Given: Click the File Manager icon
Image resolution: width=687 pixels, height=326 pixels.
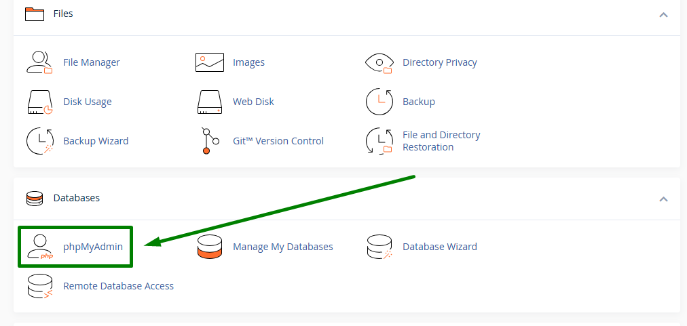Looking at the screenshot, I should tap(39, 62).
